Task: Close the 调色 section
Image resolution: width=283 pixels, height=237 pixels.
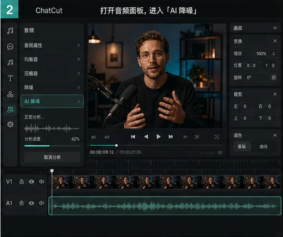Action: (x=275, y=135)
